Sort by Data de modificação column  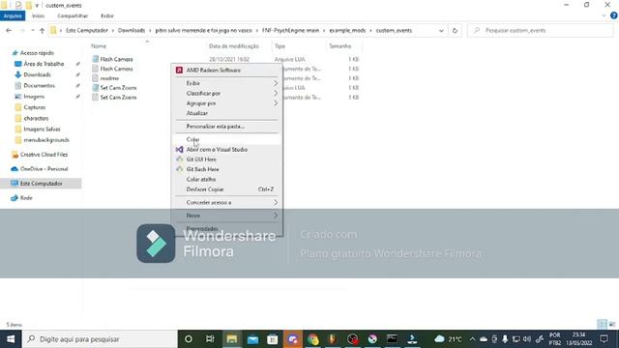point(234,46)
